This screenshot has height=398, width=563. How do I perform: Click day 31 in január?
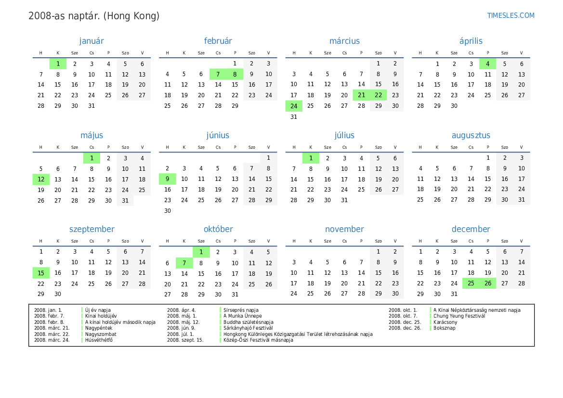coord(92,106)
